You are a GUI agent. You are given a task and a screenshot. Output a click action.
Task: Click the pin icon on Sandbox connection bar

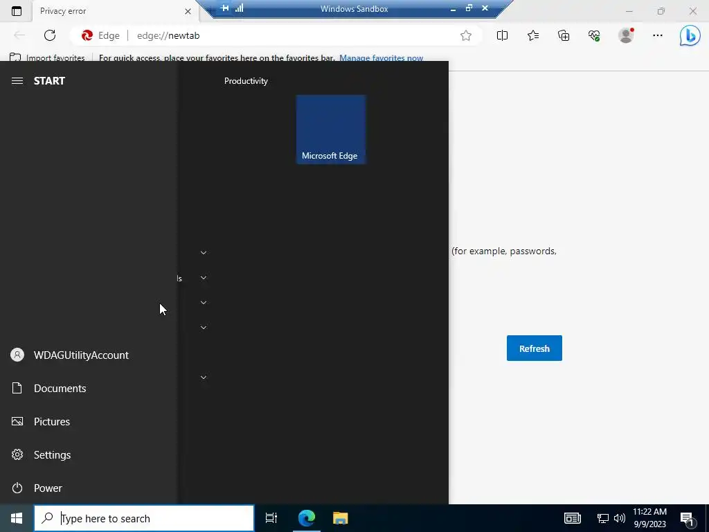(x=224, y=8)
